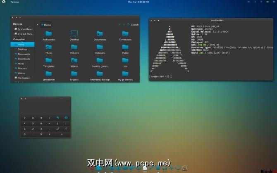
Task: Click the x squared key in calculator
Action: tap(57, 129)
